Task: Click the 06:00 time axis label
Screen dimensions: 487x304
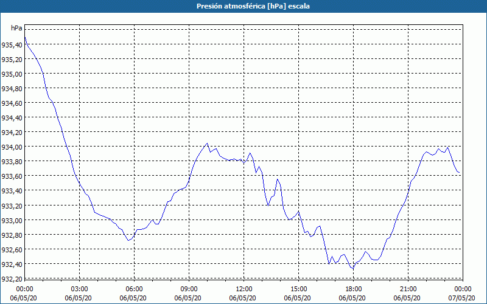Action: (x=134, y=289)
